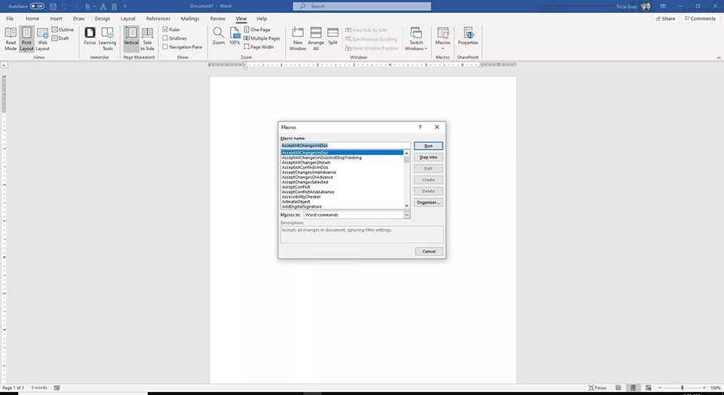Screen dimensions: 724x395
Task: Enter Focus mode from ribbon
Action: tap(90, 36)
